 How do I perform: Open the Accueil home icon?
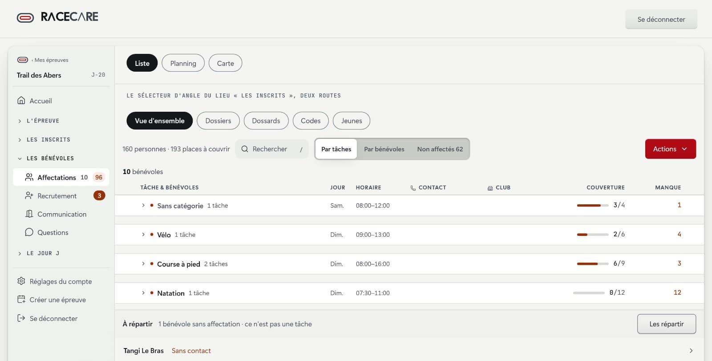21,101
